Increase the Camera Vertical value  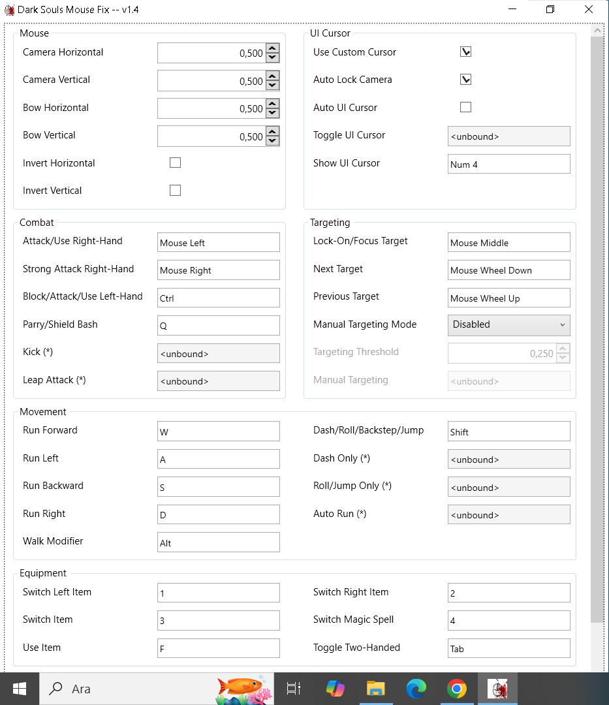point(273,76)
